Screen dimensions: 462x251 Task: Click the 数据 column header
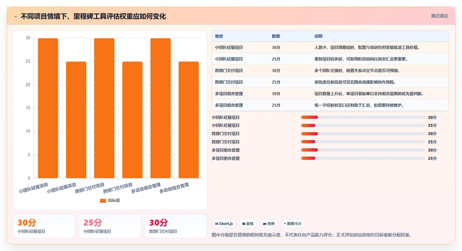tap(276, 36)
